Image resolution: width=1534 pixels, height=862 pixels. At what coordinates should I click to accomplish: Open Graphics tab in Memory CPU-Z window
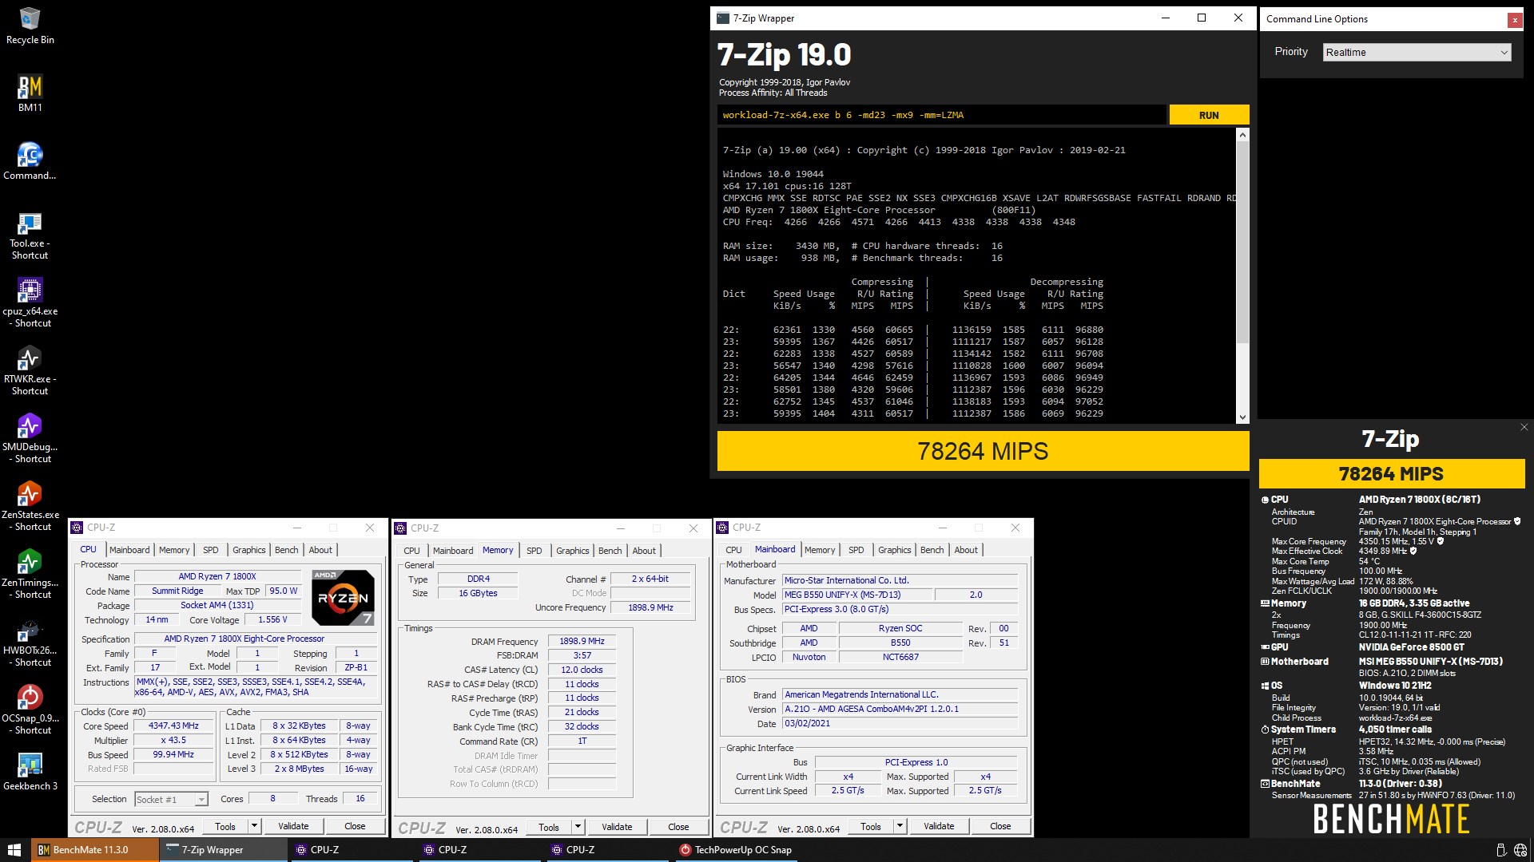tap(573, 551)
